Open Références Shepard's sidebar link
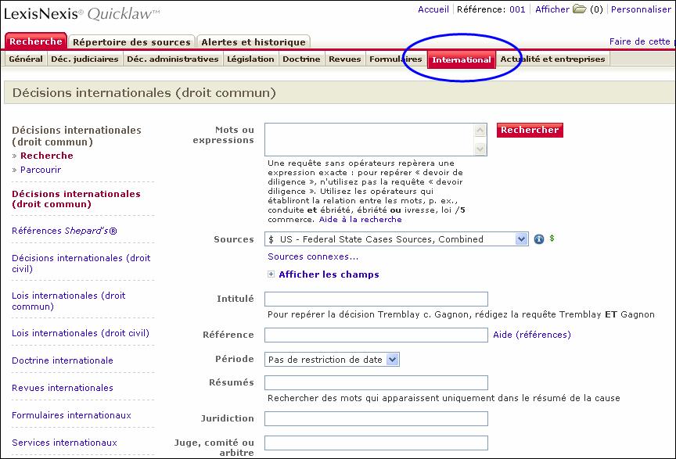The width and height of the screenshot is (676, 459). 64,231
